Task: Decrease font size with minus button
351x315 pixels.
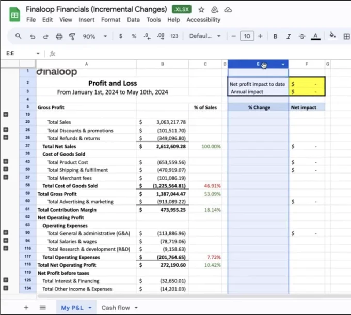Action: point(233,36)
